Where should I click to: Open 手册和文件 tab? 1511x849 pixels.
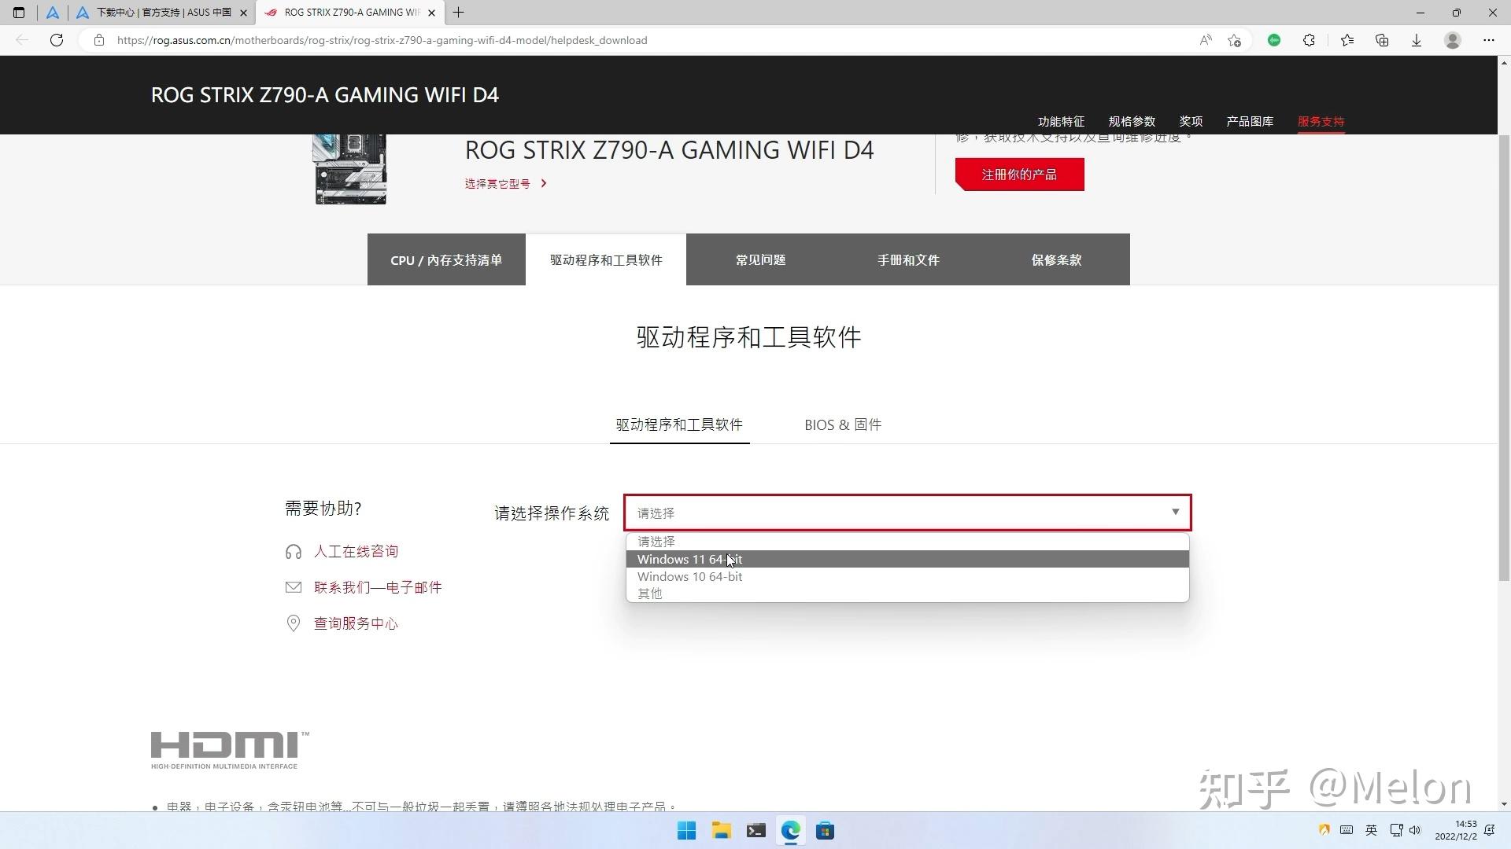tap(908, 259)
